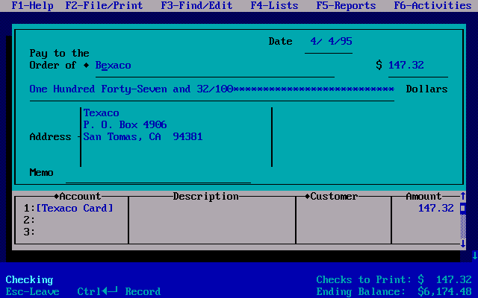Viewport: 478px width, 298px height.
Task: Click the split list scroll up arrow
Action: pos(463,196)
